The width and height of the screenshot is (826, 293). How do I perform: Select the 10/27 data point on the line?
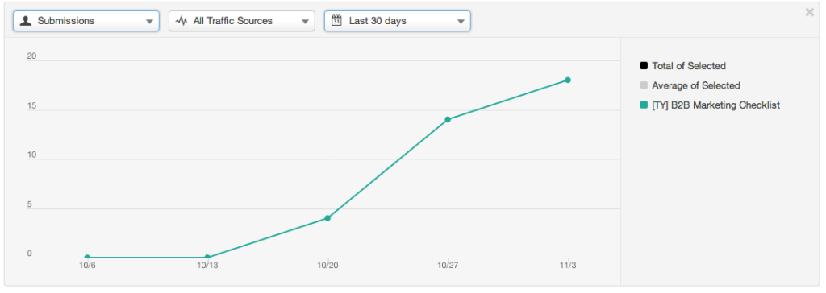click(447, 119)
